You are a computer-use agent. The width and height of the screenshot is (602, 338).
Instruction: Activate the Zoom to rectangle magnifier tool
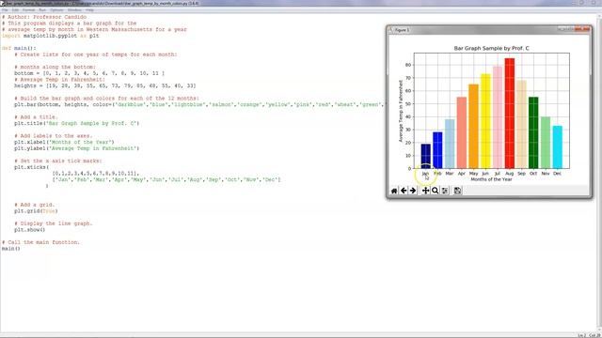coord(435,191)
